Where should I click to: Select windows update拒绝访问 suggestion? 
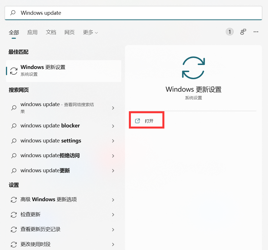click(64, 156)
